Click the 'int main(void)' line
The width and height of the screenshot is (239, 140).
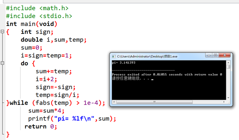click(x=32, y=24)
